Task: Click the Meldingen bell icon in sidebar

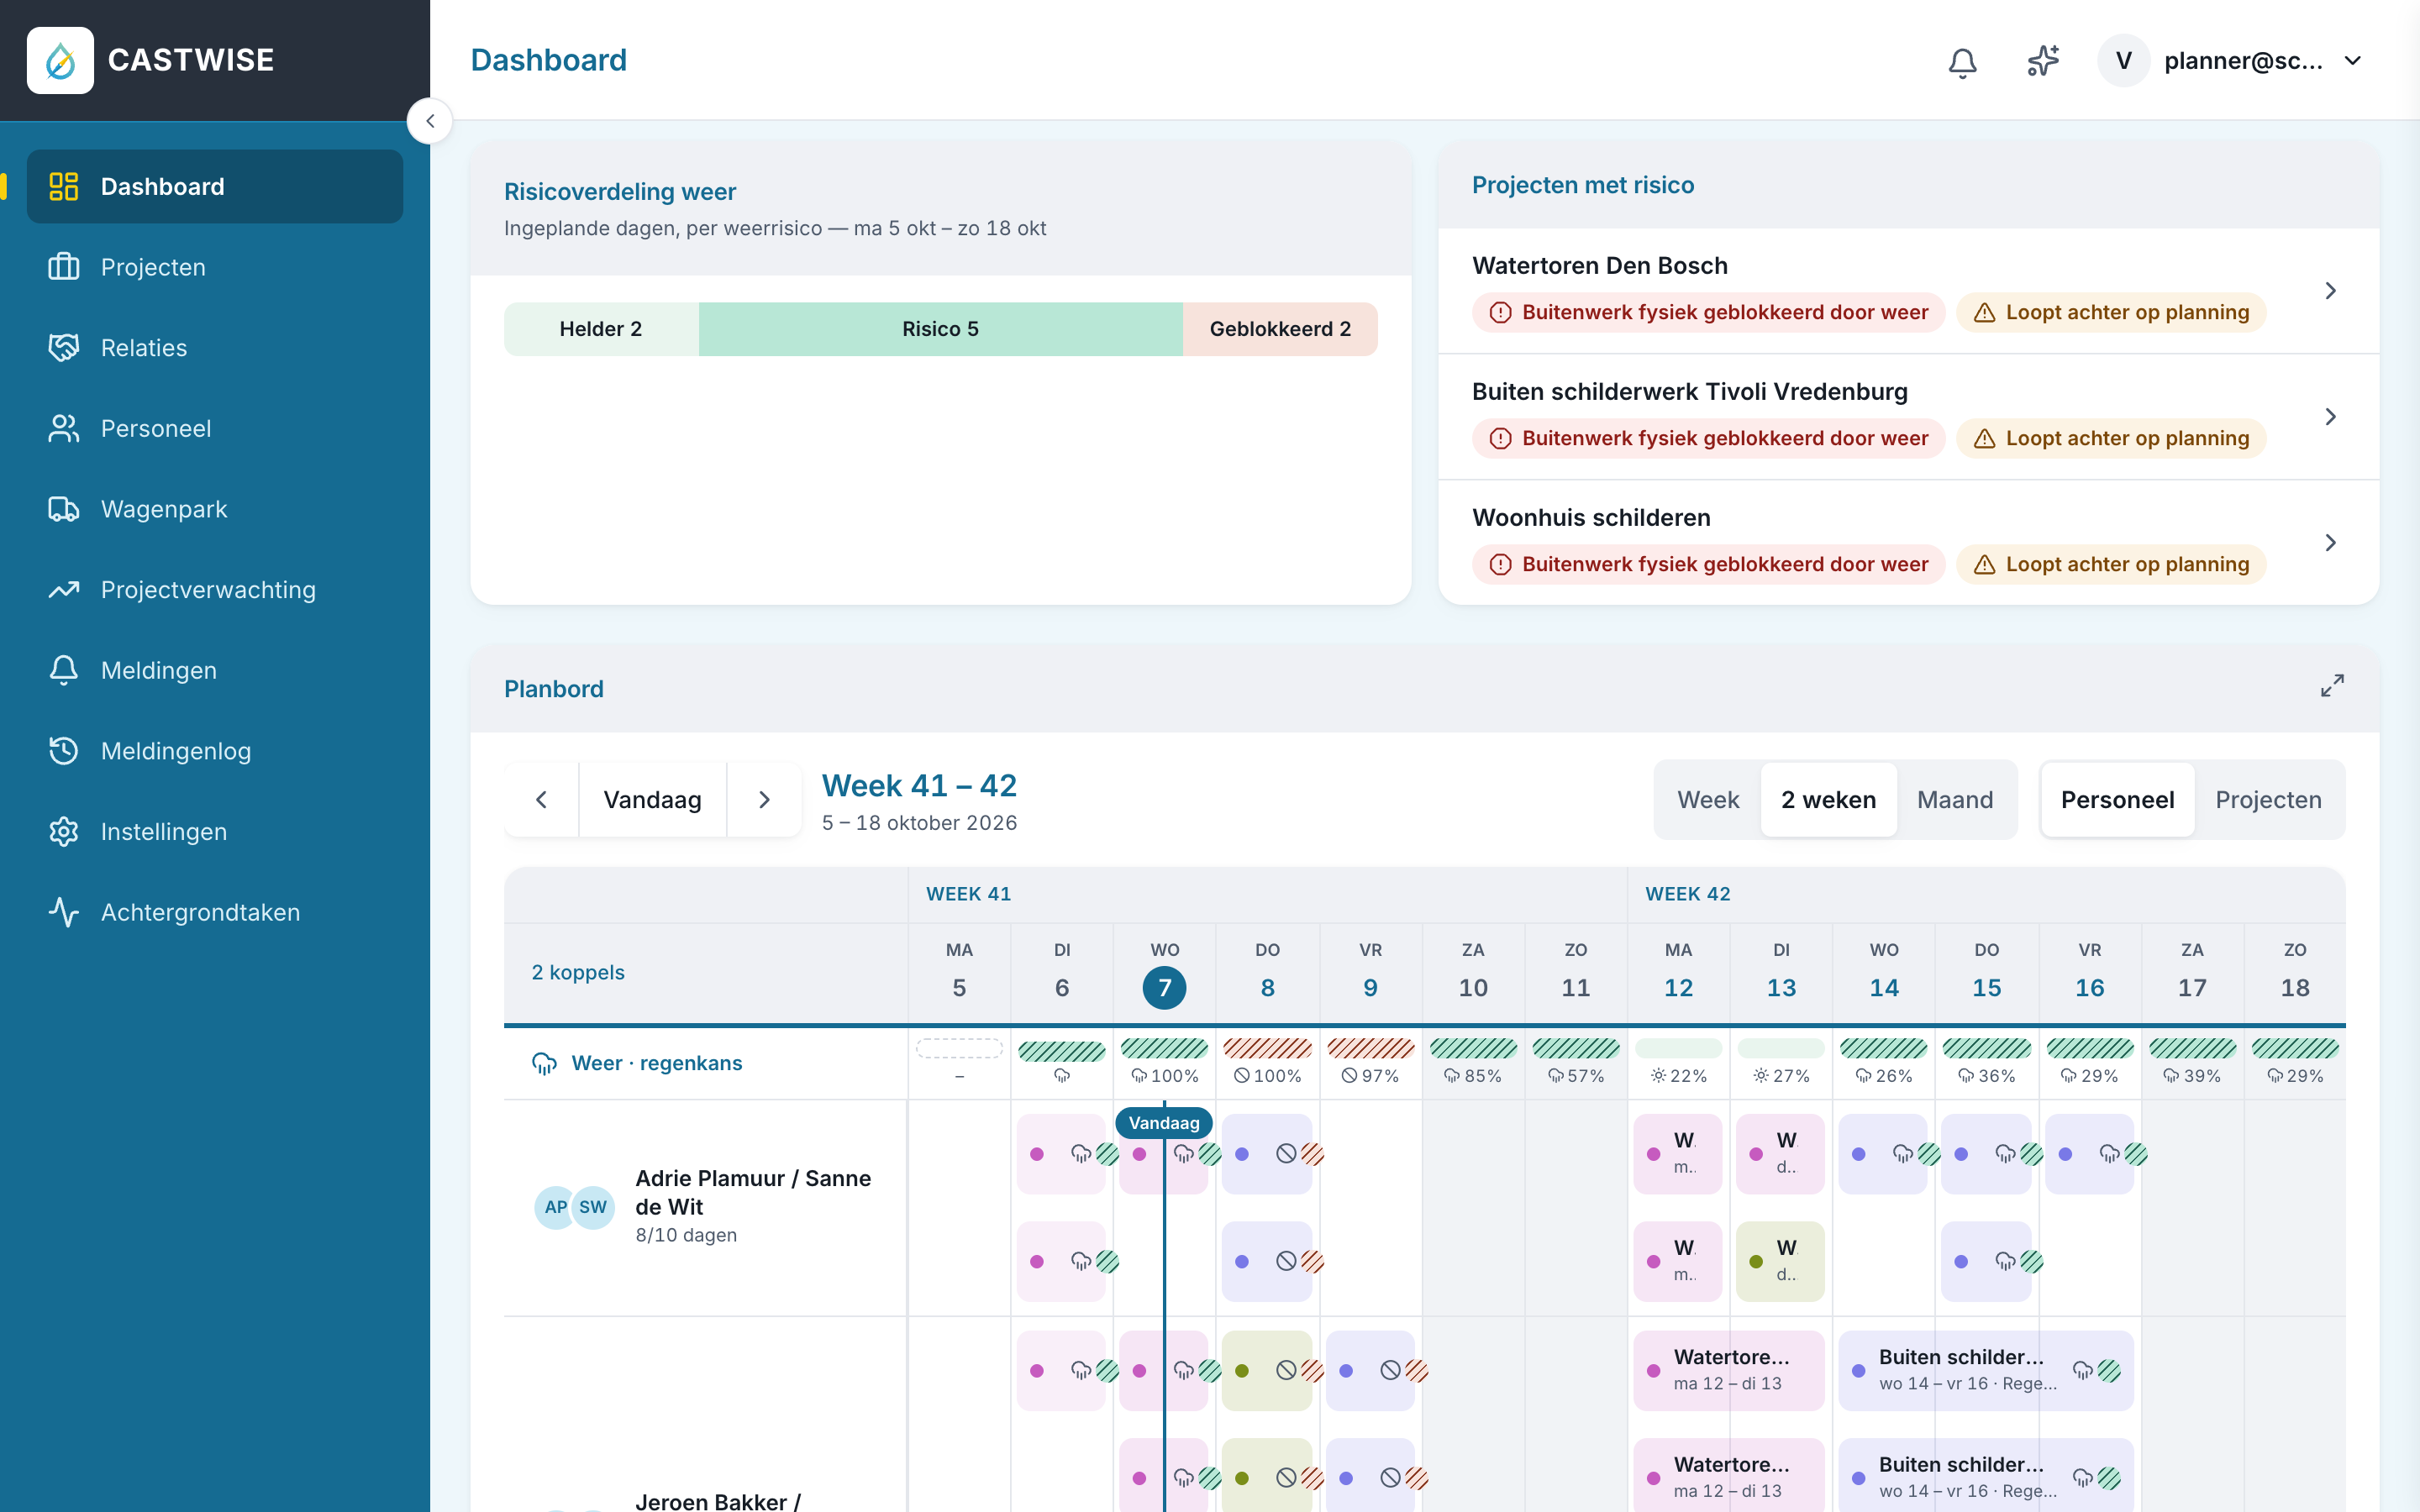Action: (x=64, y=670)
